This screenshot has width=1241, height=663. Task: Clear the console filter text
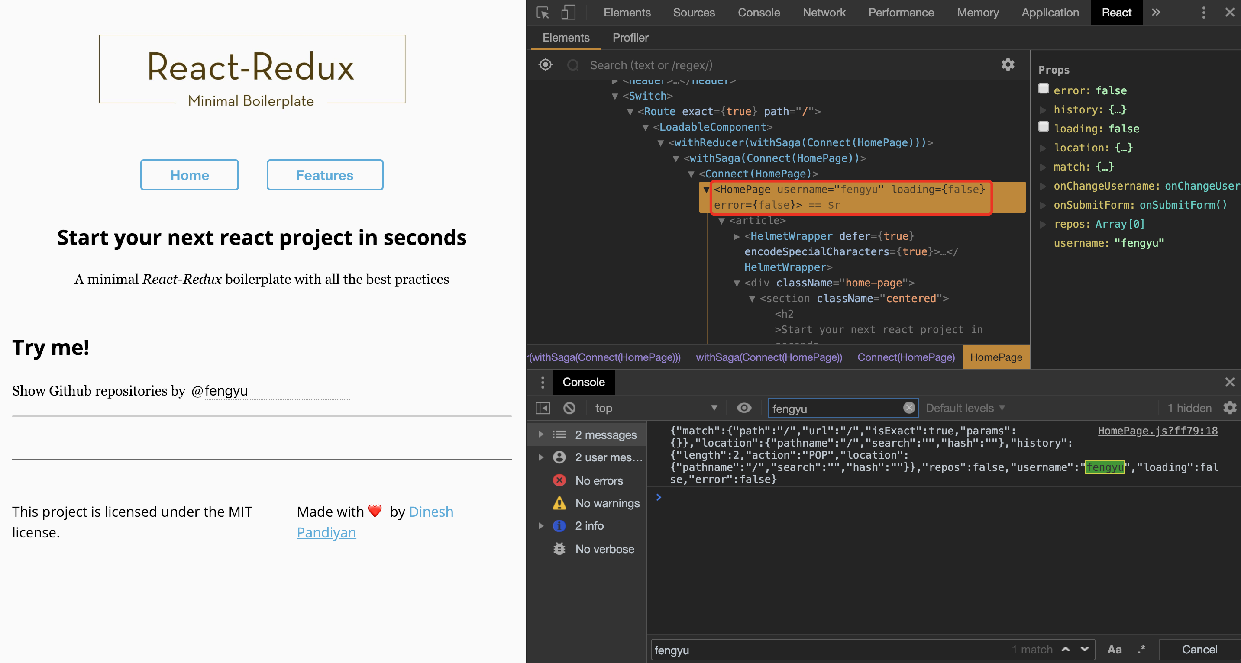(x=908, y=408)
